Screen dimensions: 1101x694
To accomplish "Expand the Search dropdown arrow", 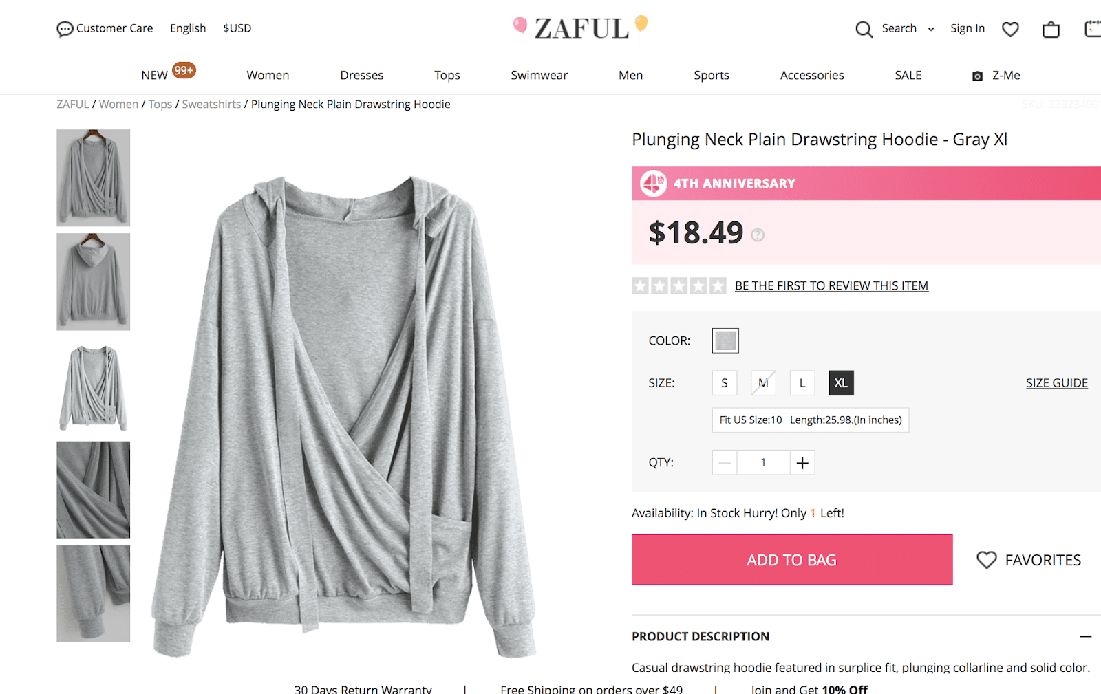I will click(931, 29).
